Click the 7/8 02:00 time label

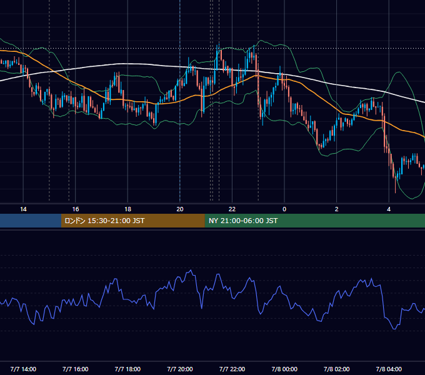pyautogui.click(x=337, y=369)
